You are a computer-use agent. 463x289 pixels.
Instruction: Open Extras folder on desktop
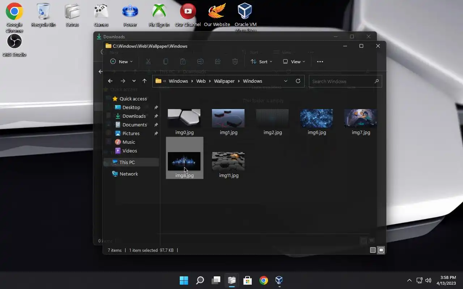coord(72,15)
